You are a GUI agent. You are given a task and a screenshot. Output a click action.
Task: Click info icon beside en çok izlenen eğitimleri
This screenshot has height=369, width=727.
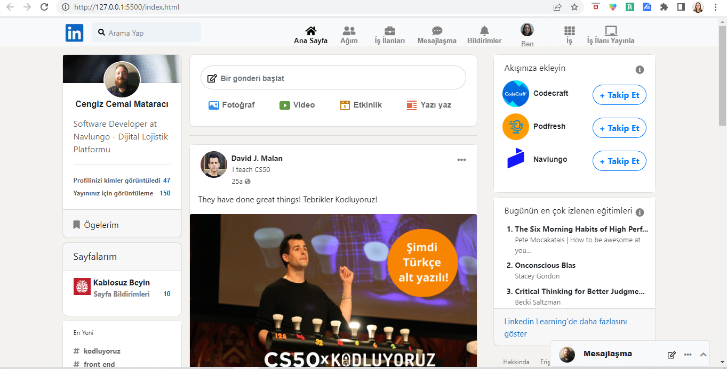click(640, 212)
